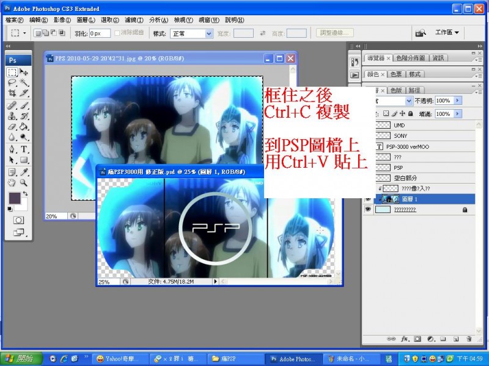Viewport: 489px width, 366px height.
Task: Click the foreground color swatch
Action: (14, 198)
